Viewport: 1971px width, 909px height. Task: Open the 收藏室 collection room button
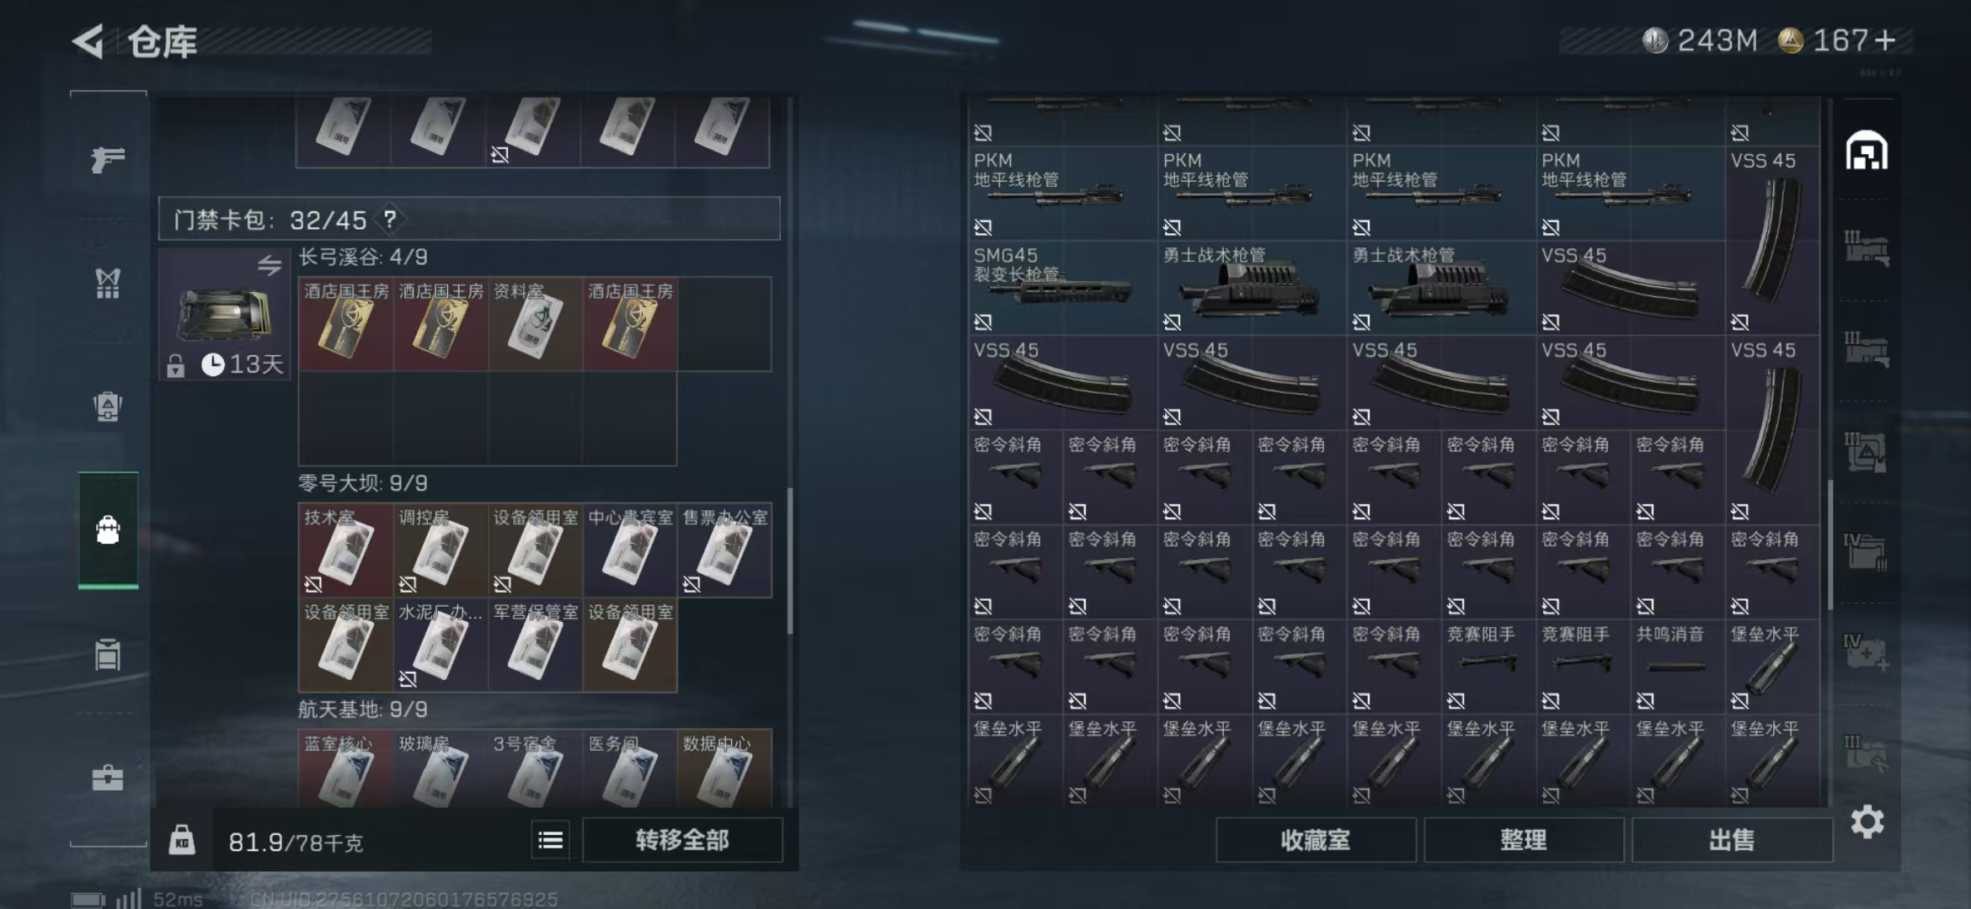[1316, 840]
